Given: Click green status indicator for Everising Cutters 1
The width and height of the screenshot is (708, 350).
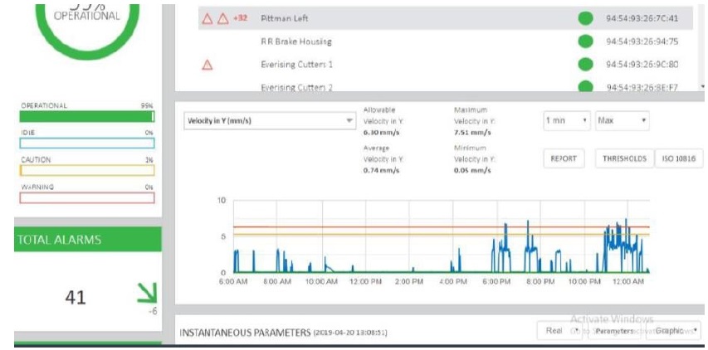Looking at the screenshot, I should (585, 64).
